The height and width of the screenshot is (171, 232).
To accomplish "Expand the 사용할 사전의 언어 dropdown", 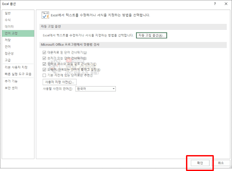I will (x=114, y=89).
